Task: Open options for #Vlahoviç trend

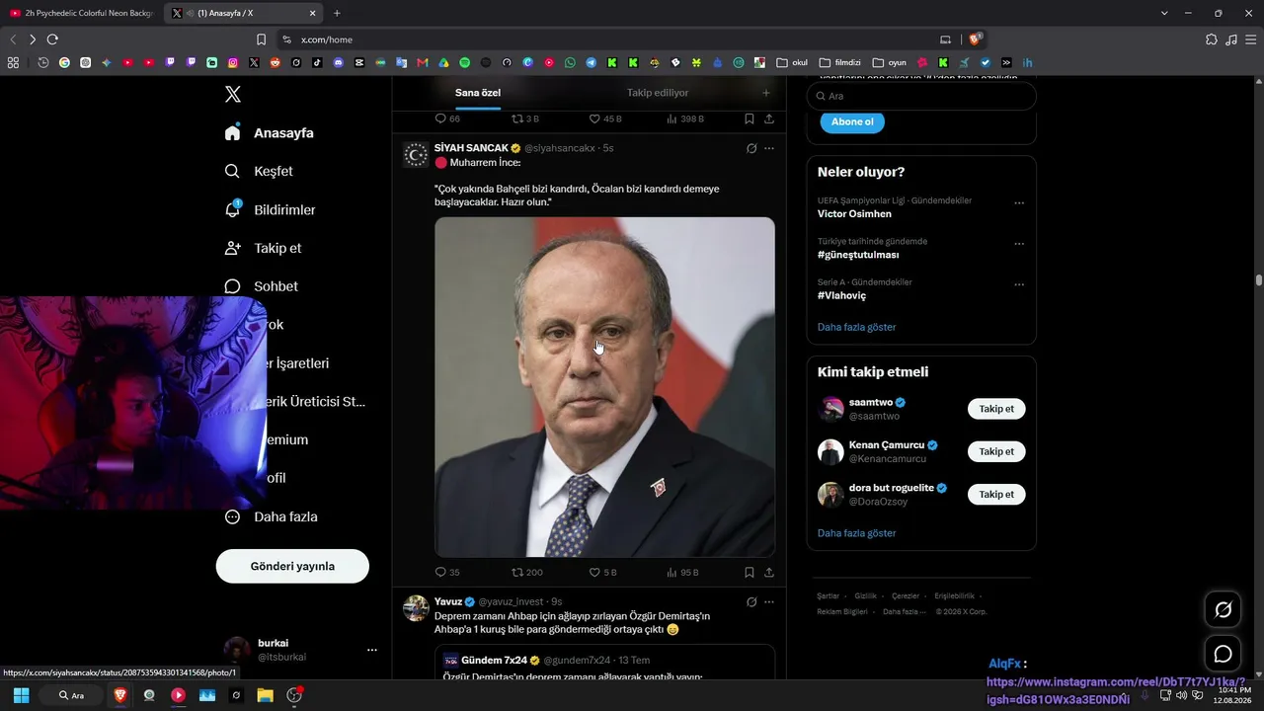Action: click(1019, 284)
